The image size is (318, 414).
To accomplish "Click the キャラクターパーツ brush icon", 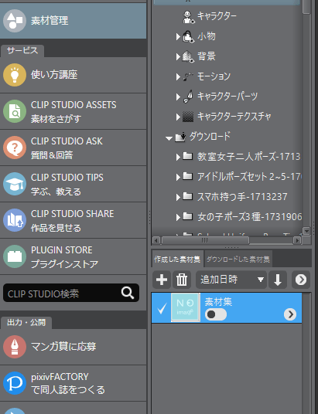I will (x=188, y=97).
